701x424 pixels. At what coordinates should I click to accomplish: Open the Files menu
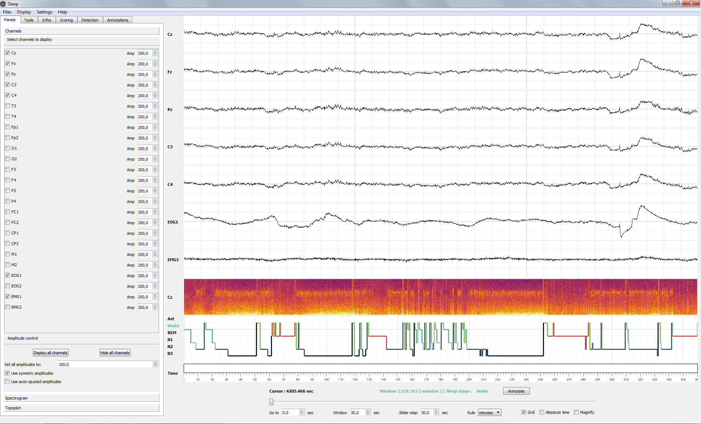(7, 12)
